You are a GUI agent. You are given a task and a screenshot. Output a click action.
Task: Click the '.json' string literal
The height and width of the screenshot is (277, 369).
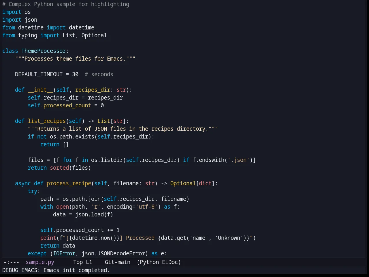pyautogui.click(x=238, y=160)
